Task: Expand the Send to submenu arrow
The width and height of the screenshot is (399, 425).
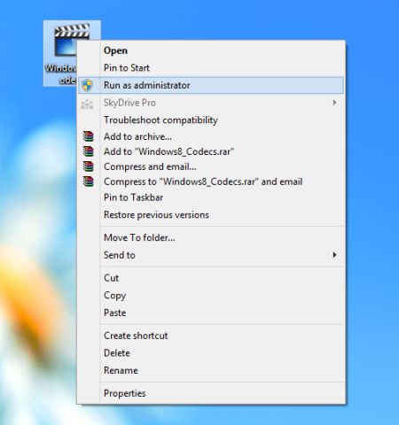Action: pyautogui.click(x=334, y=255)
